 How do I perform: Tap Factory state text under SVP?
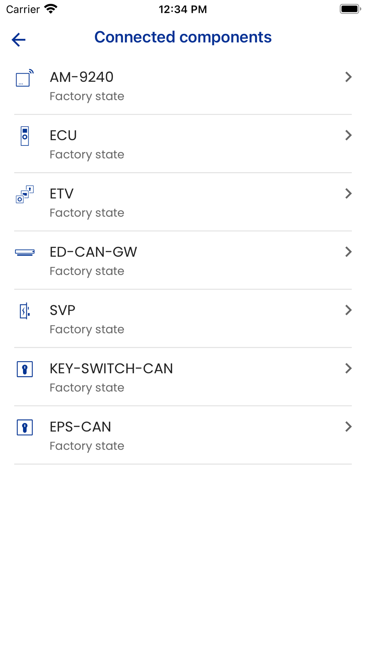click(x=87, y=329)
